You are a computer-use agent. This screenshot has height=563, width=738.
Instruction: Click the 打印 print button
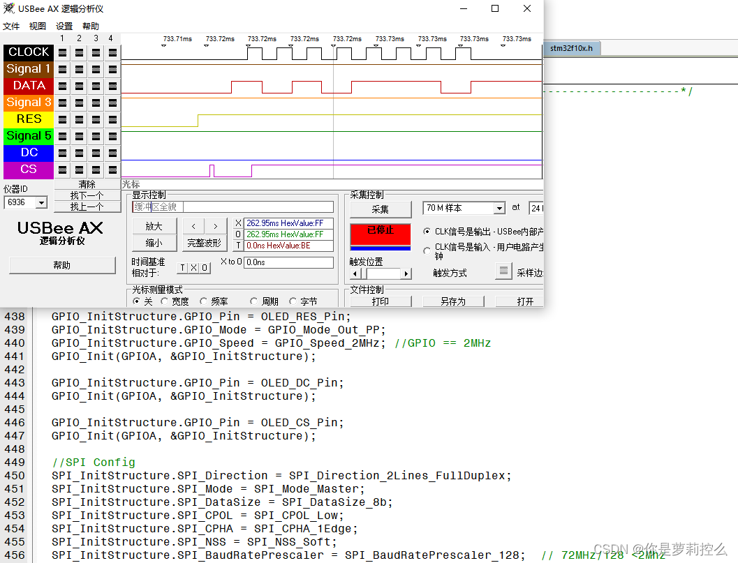(x=381, y=301)
